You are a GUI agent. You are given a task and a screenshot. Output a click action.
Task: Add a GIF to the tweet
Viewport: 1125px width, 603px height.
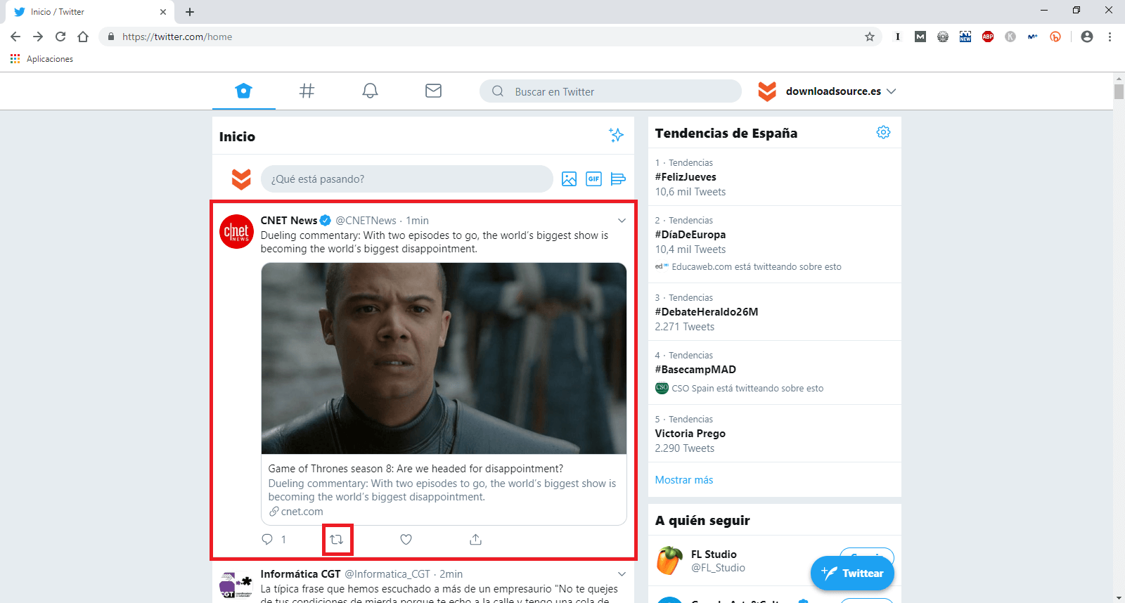[593, 179]
